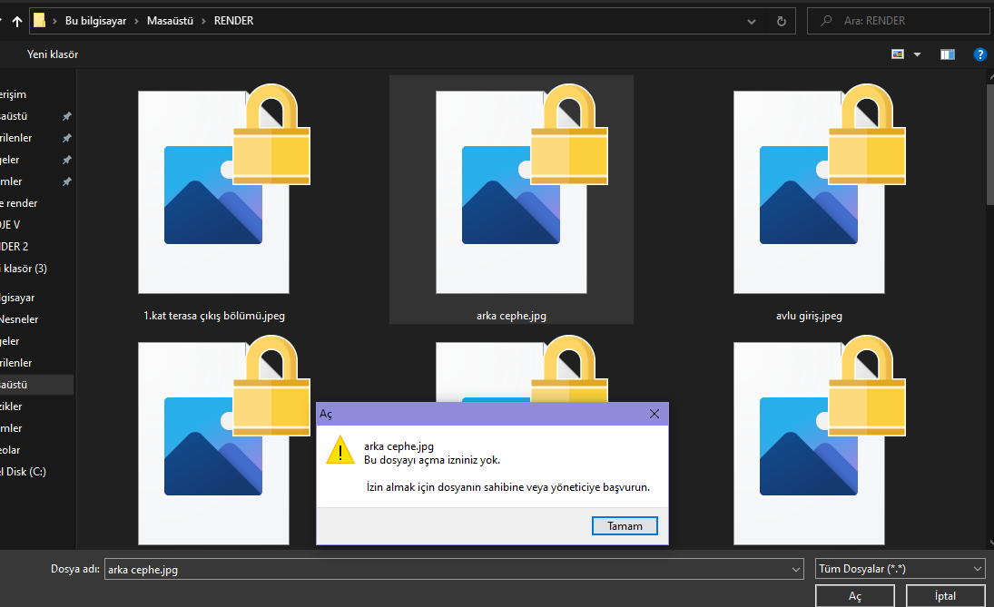The image size is (994, 607).
Task: Click the up arrow navigation icon
Action: [16, 20]
